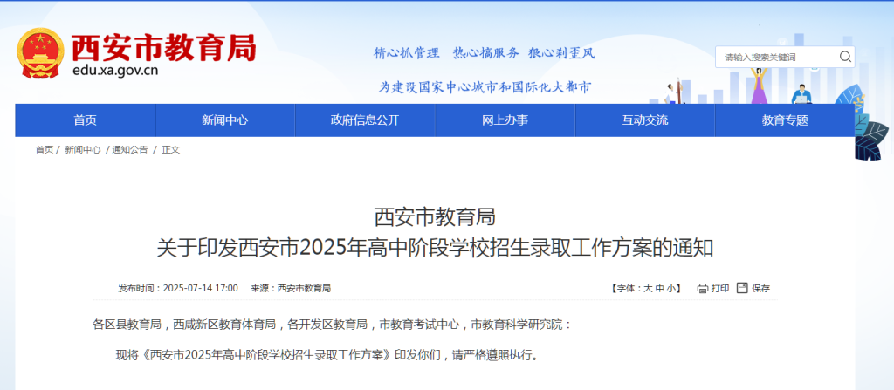The width and height of the screenshot is (894, 390).
Task: Open the 首页 navigation tab
Action: click(85, 120)
